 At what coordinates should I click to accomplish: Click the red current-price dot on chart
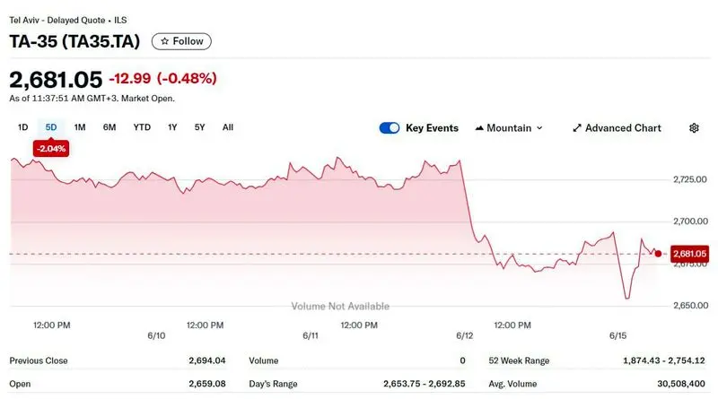(x=659, y=254)
